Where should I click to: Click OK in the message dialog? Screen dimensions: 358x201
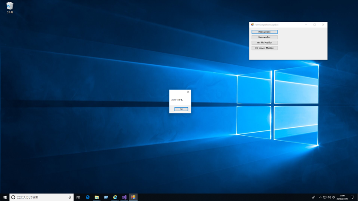click(181, 109)
